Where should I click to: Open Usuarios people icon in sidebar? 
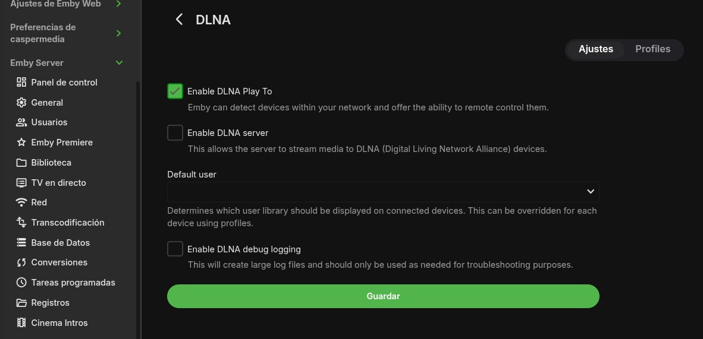tap(21, 122)
